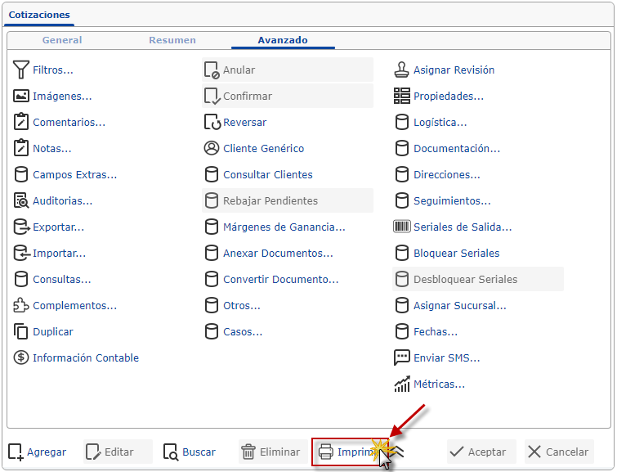This screenshot has height=472, width=617.
Task: Click the Métricas chart icon
Action: click(402, 384)
